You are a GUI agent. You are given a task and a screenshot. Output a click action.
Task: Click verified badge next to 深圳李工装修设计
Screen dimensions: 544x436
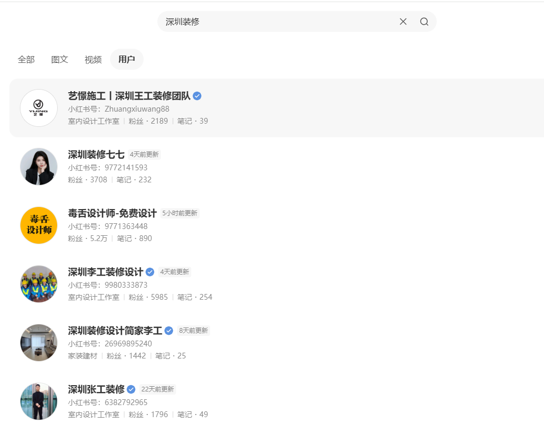point(150,272)
